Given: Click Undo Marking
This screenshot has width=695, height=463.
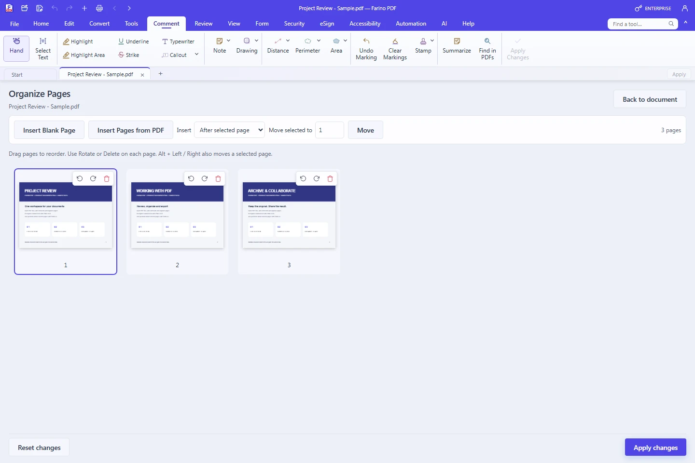Looking at the screenshot, I should [366, 48].
